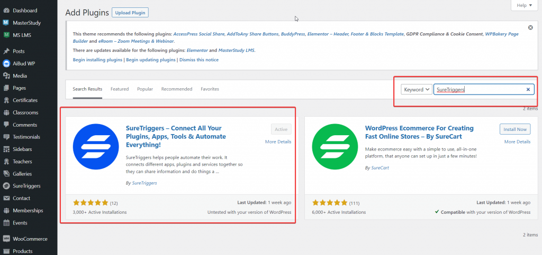Switch to the Recommended tab
The height and width of the screenshot is (255, 542).
point(177,89)
